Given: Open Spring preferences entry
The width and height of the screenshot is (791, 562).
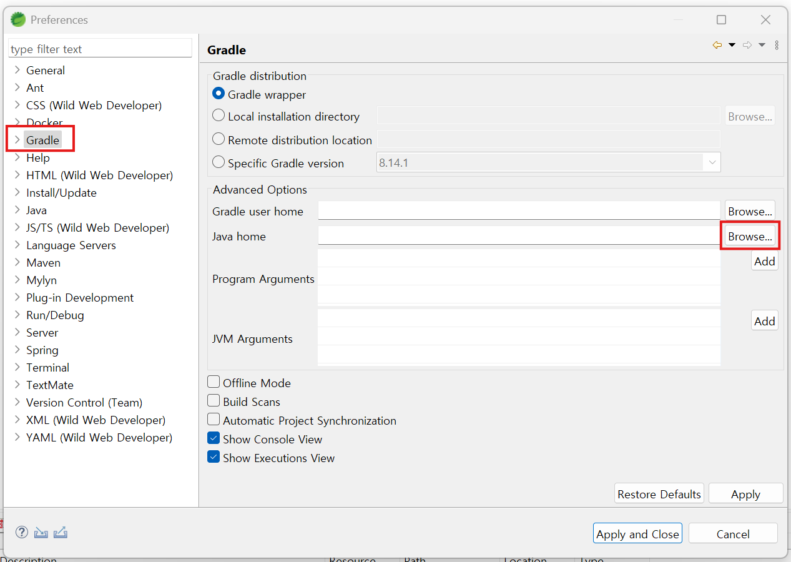Looking at the screenshot, I should (42, 350).
